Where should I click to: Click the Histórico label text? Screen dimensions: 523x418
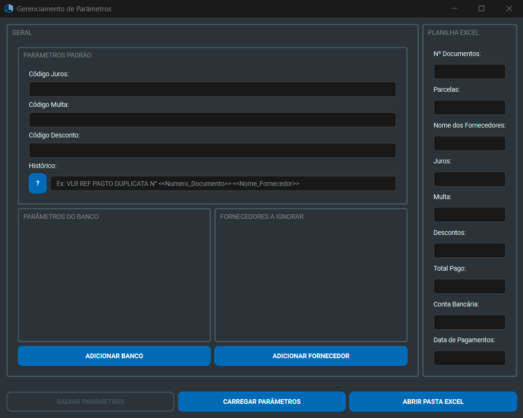click(43, 166)
